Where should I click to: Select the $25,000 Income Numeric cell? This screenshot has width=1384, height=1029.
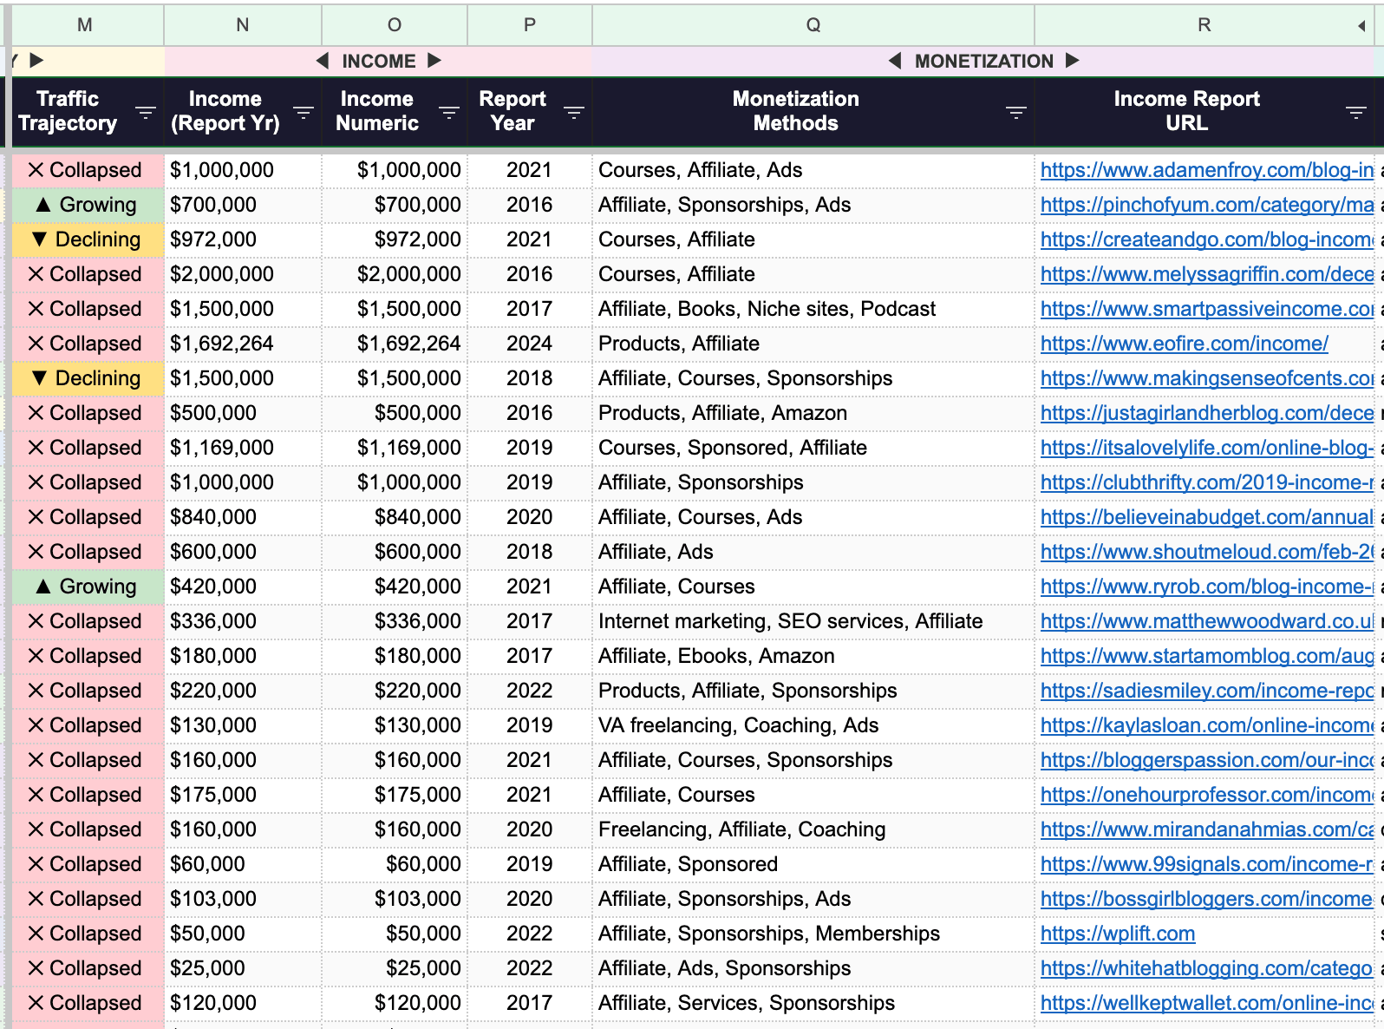(395, 968)
